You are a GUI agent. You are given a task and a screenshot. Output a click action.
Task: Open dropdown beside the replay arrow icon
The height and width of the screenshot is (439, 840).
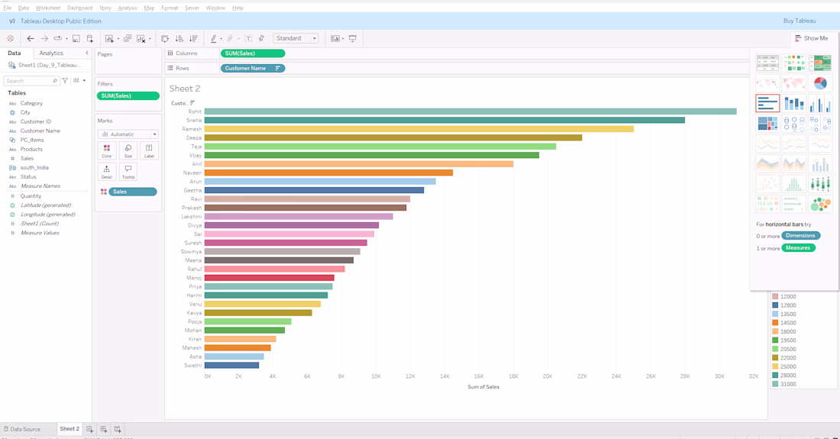pos(66,39)
